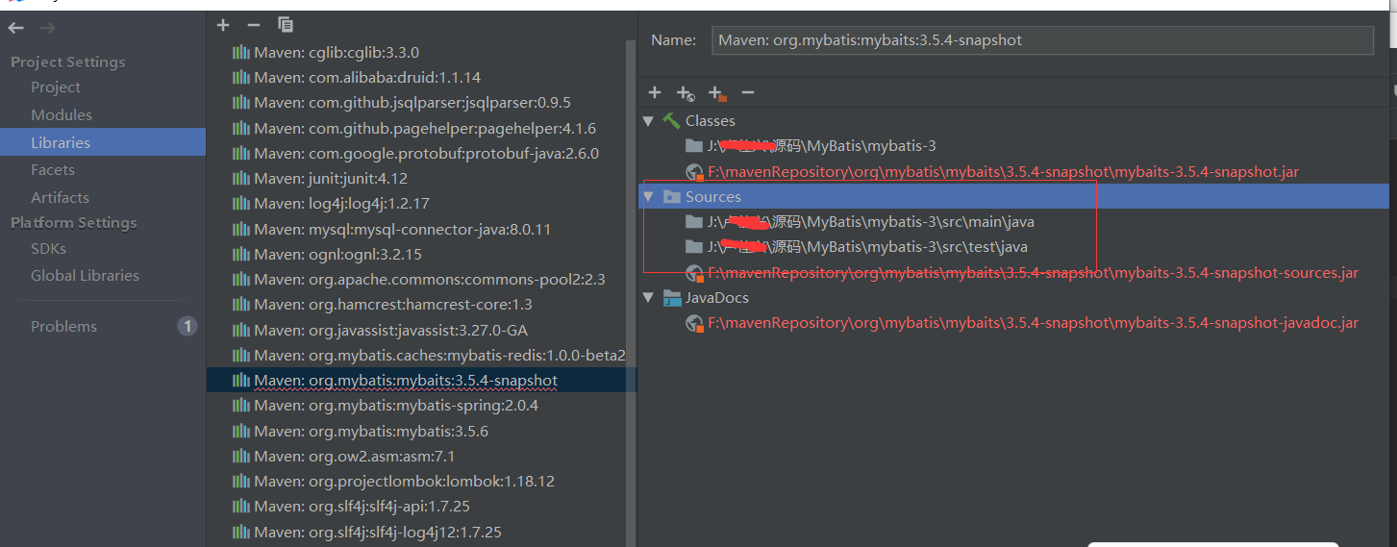Image resolution: width=1397 pixels, height=547 pixels.
Task: Click the library icon next to junit:junit:4.12
Action: click(x=241, y=178)
